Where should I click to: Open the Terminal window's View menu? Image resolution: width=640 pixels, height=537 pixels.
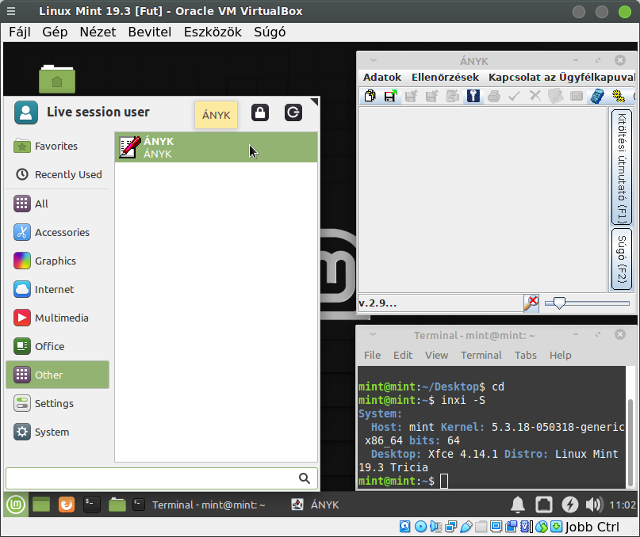[x=436, y=355]
